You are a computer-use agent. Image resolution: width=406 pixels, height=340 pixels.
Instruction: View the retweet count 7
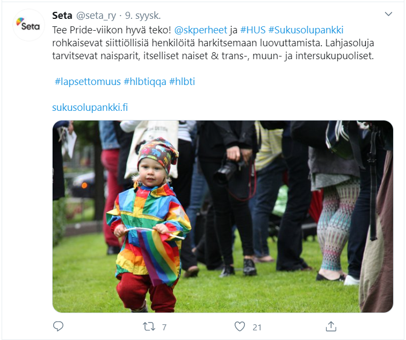pyautogui.click(x=164, y=327)
